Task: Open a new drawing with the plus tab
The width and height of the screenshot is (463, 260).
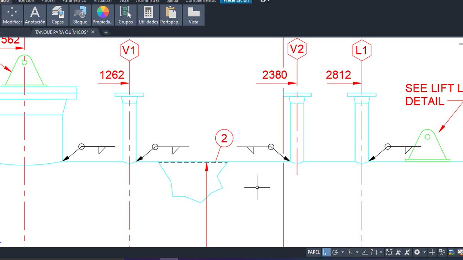Action: [105, 32]
